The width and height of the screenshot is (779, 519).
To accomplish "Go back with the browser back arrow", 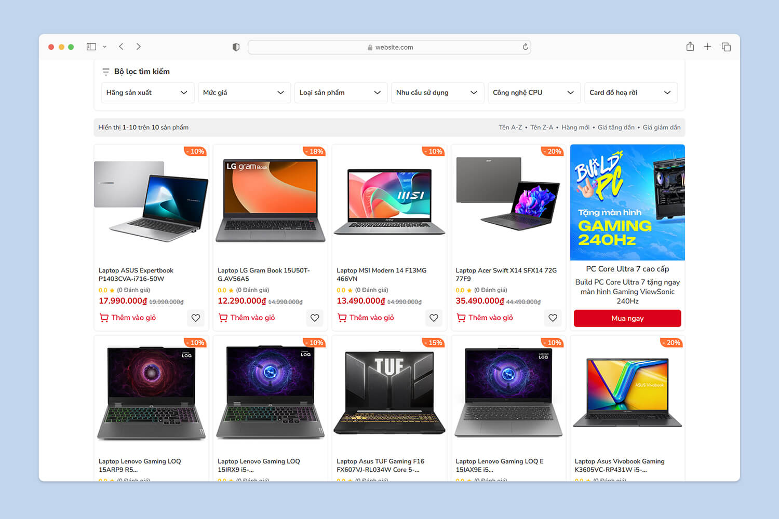I will [121, 47].
